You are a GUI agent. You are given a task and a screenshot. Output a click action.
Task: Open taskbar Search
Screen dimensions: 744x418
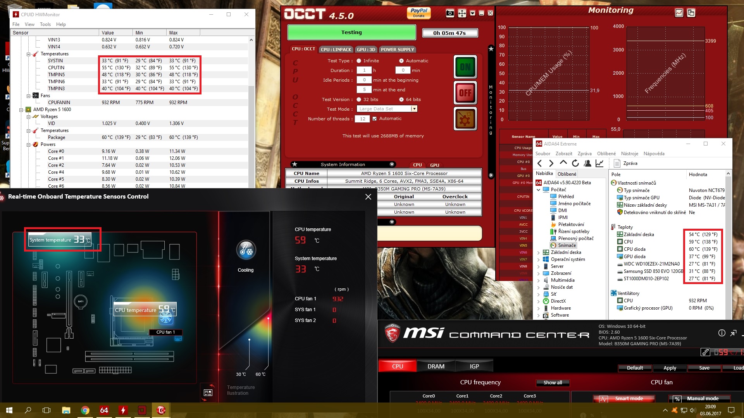tap(28, 410)
